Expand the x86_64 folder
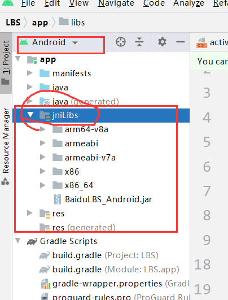Viewport: 228px width, 300px height. (x=43, y=185)
